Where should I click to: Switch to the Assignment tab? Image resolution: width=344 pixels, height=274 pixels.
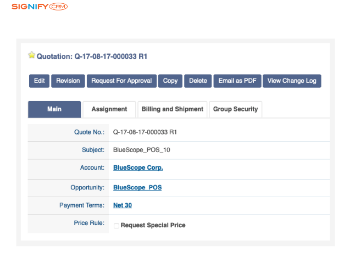[109, 109]
